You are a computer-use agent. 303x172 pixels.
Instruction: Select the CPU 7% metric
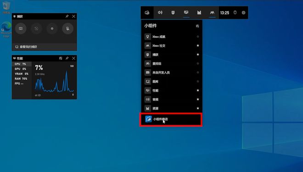22,64
